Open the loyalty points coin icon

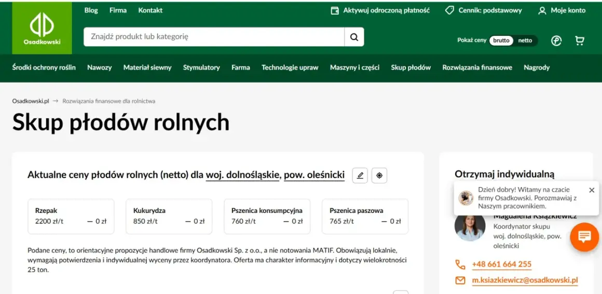[556, 41]
